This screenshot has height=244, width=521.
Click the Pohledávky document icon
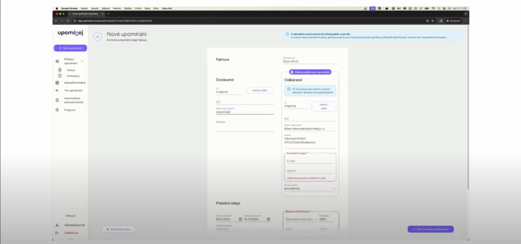60,76
